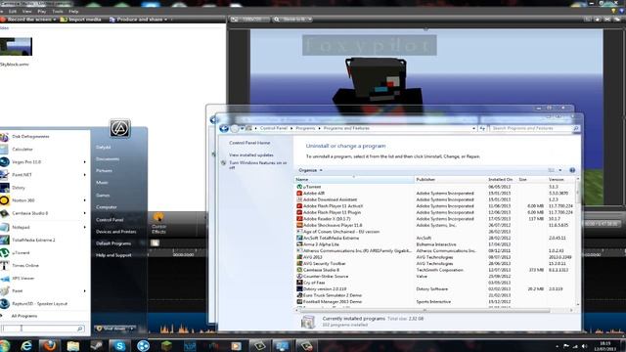This screenshot has width=626, height=352.
Task: Open Control Panel from Start menu
Action: point(110,220)
